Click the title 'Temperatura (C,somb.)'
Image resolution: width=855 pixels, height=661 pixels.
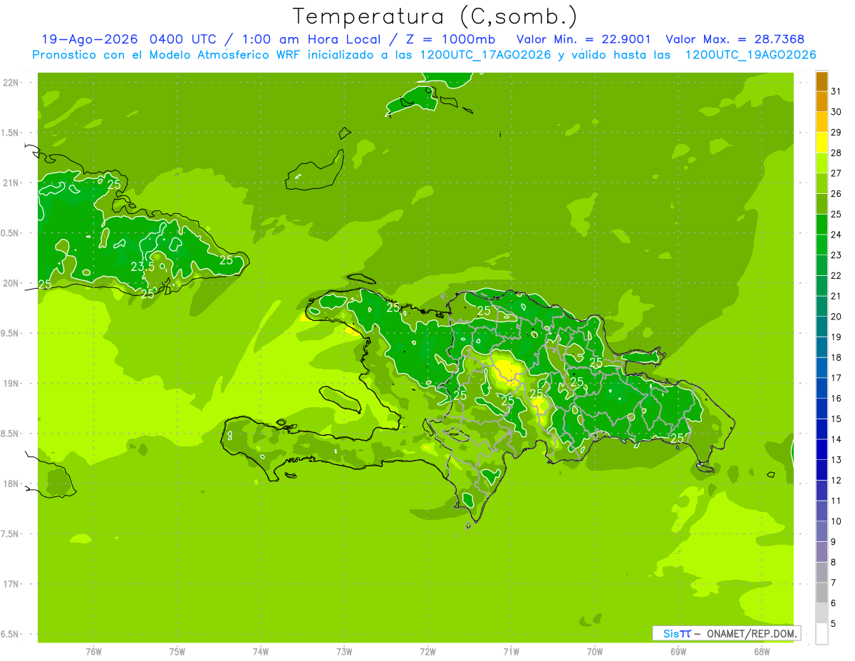point(435,16)
